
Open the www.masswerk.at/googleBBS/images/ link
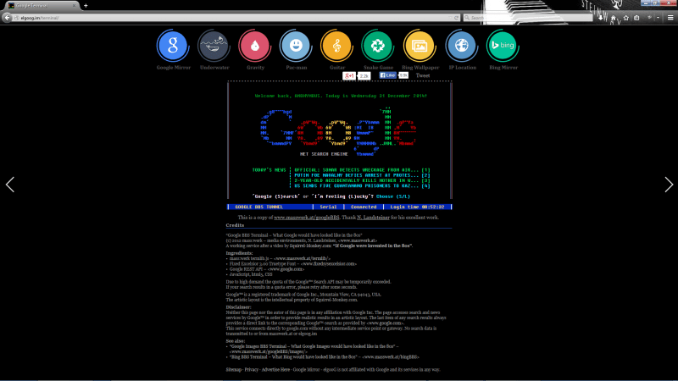pos(268,351)
